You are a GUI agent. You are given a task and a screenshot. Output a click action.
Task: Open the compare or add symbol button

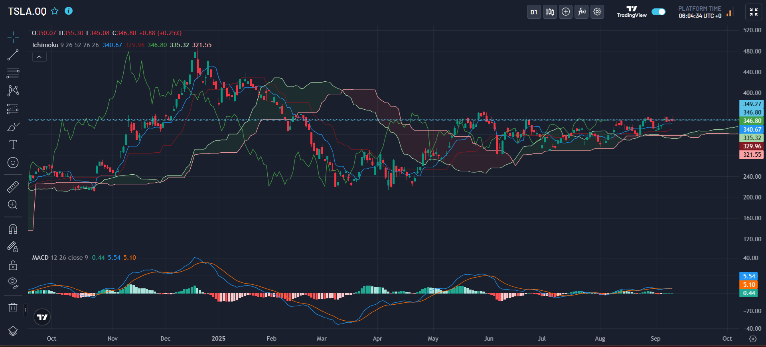click(566, 12)
